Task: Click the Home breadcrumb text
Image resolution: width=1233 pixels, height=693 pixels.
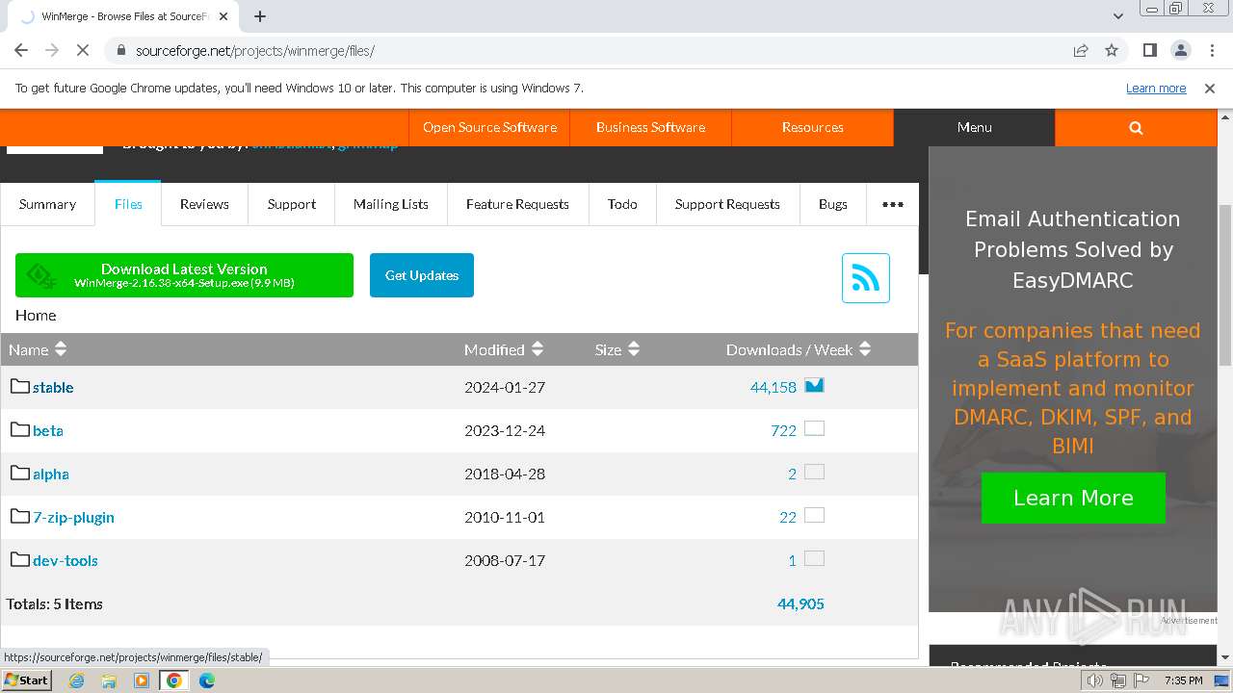Action: 36,316
